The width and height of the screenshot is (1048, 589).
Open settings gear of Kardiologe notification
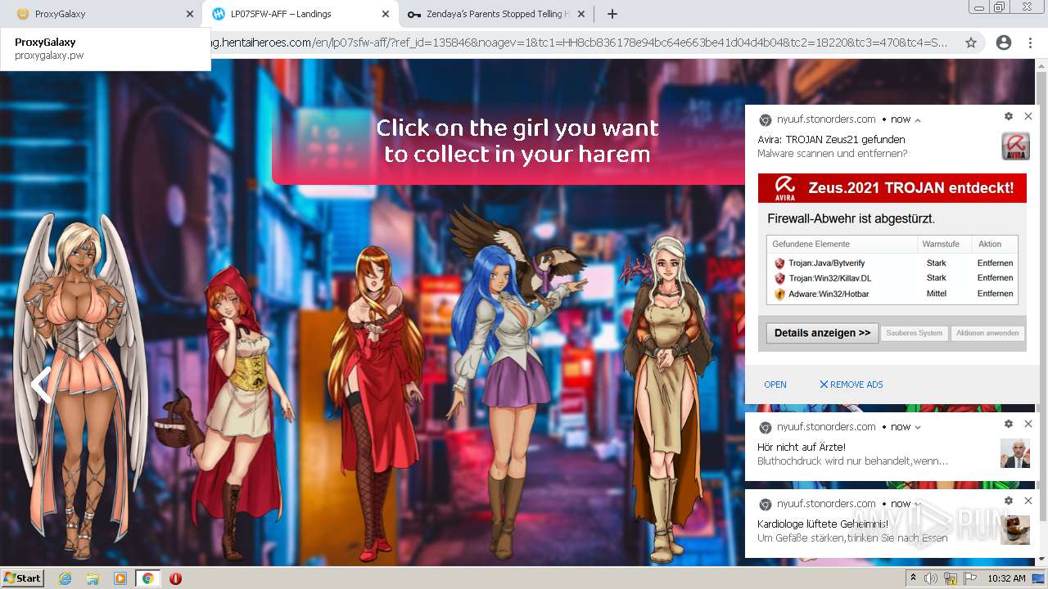1009,501
